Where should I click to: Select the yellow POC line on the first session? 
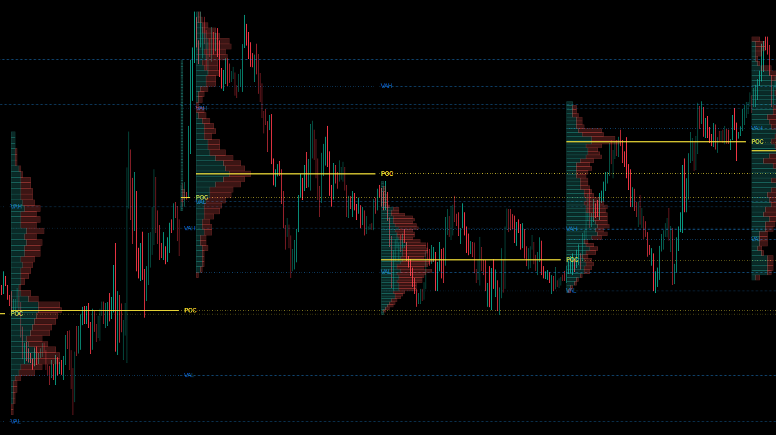(96, 310)
